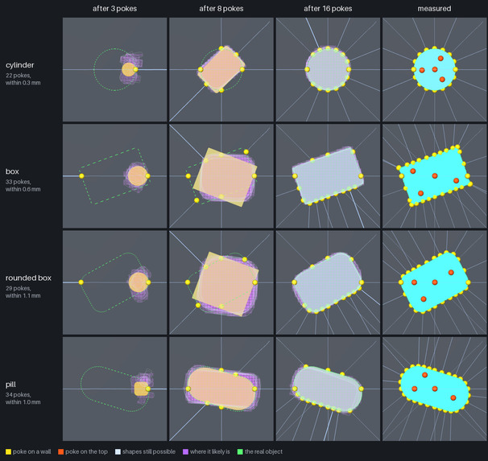488x461 pixels.
Task: Select the box panel after 16 pokes
Action: coord(328,176)
